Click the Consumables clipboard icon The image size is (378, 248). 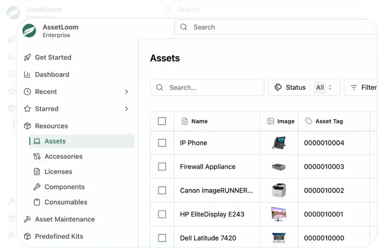[x=37, y=202]
